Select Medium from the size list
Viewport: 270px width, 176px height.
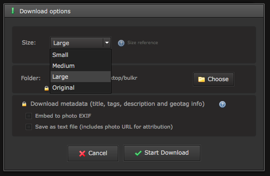point(81,65)
